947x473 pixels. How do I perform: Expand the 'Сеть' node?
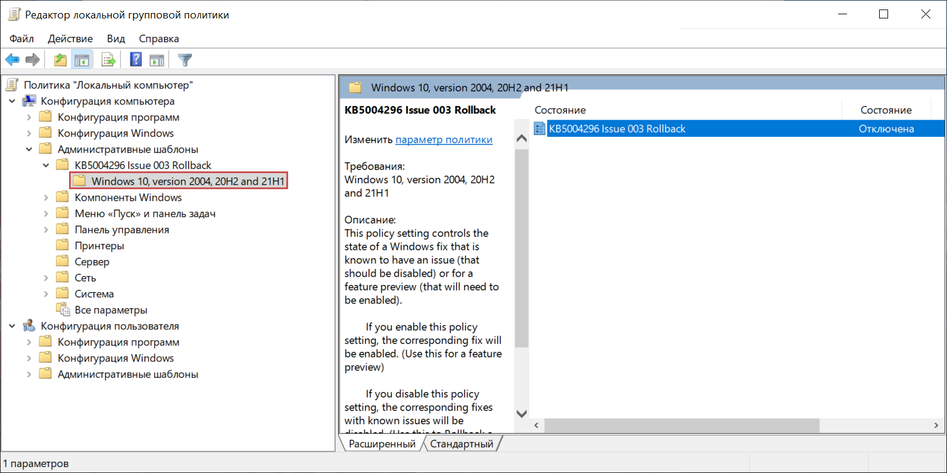46,277
